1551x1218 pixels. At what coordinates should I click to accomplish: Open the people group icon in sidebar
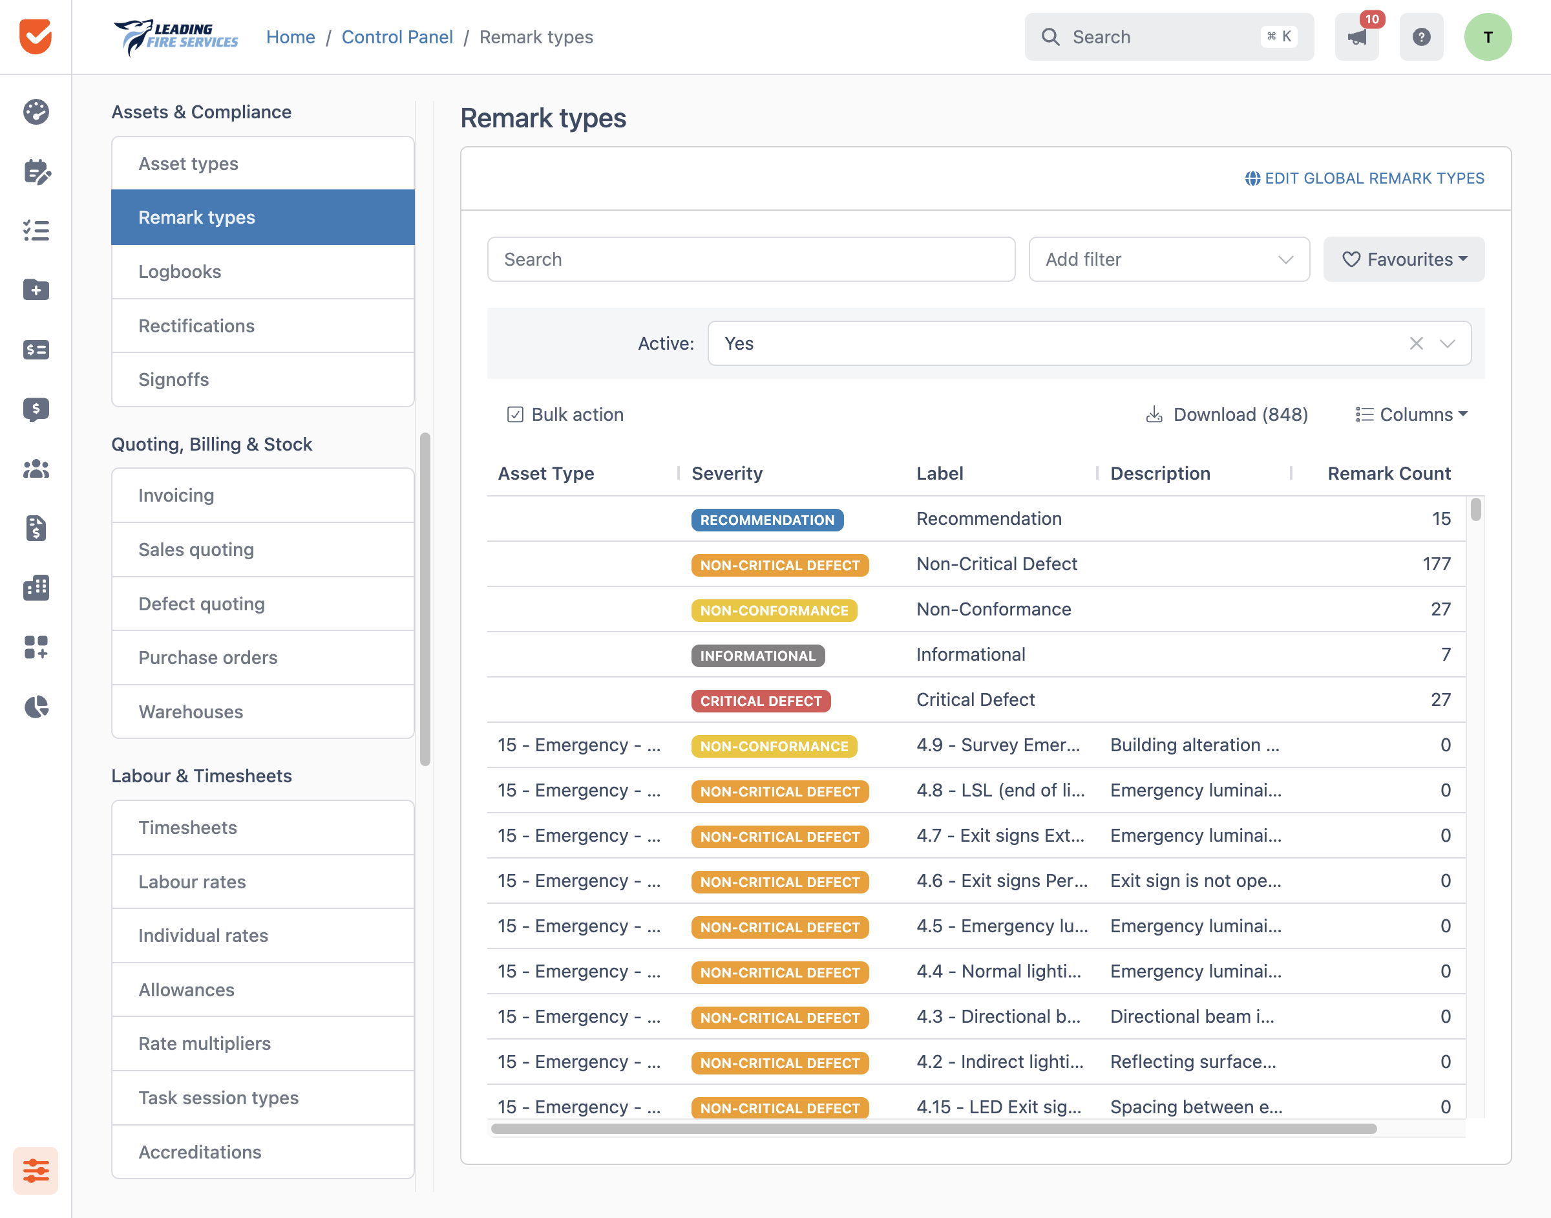pyautogui.click(x=36, y=469)
